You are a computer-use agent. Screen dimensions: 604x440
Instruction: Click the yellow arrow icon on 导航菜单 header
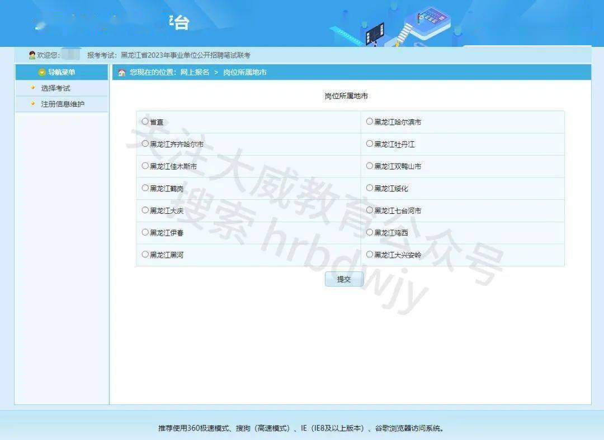41,72
